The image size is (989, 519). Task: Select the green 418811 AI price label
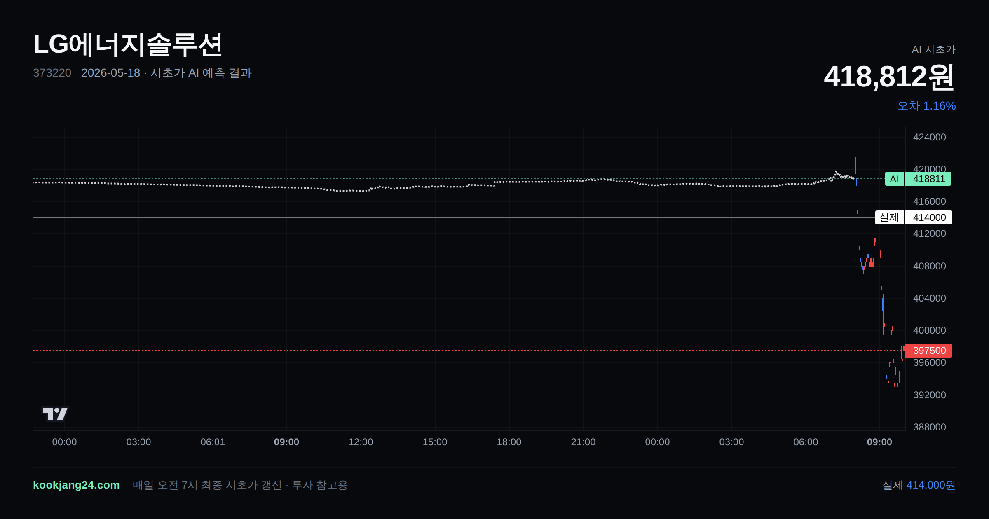pos(928,179)
